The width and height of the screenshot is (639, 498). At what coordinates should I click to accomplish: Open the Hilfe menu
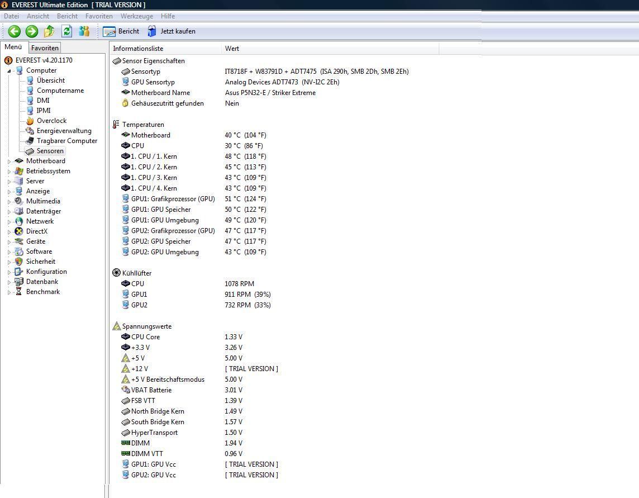pyautogui.click(x=168, y=16)
